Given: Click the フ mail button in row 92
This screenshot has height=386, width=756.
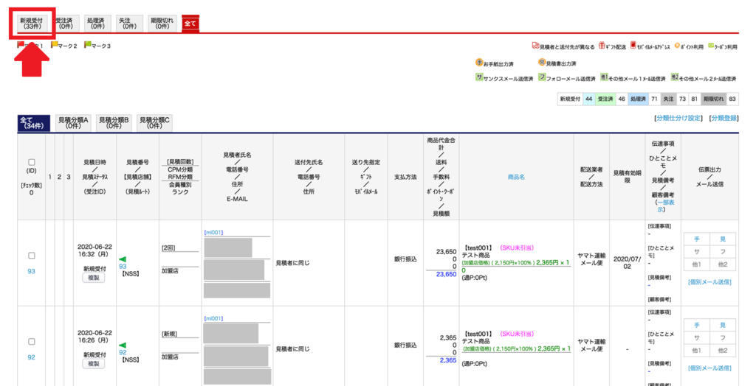Looking at the screenshot, I should pyautogui.click(x=722, y=337).
